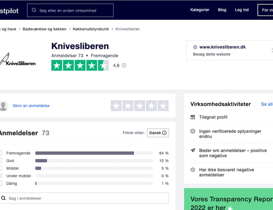
Task: Focus the 'Søg efter en anden virksomhed' search field
Action: 70,10
